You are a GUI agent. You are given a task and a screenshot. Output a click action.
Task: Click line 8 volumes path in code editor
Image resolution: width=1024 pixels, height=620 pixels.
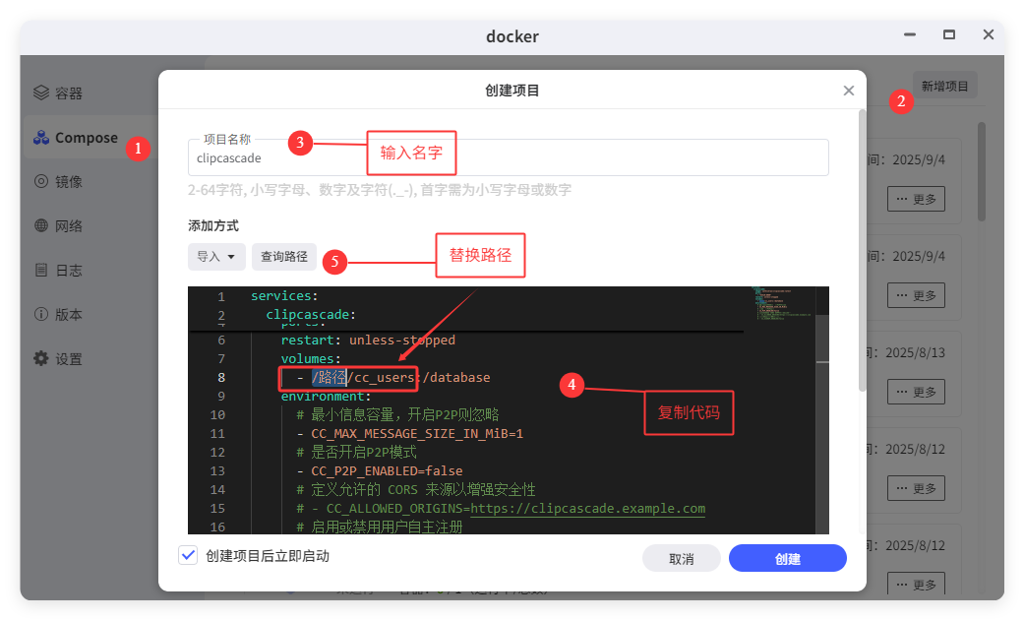coord(400,378)
